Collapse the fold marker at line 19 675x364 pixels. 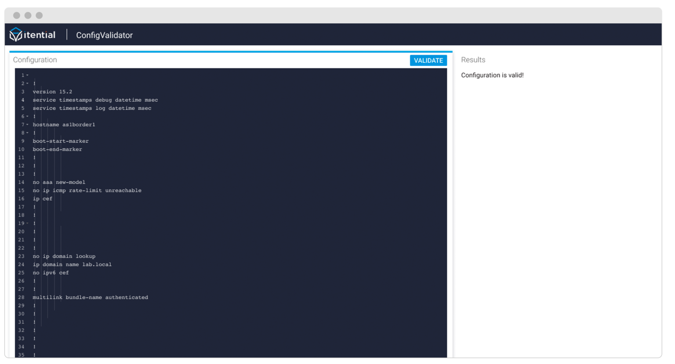(x=28, y=223)
